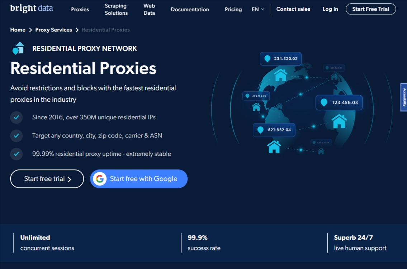Click the house icon below 234.320.02

280,75
